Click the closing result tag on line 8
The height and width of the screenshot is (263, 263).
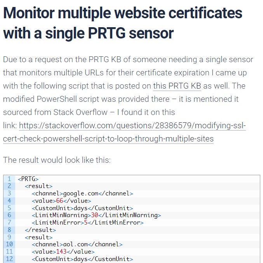coord(40,230)
